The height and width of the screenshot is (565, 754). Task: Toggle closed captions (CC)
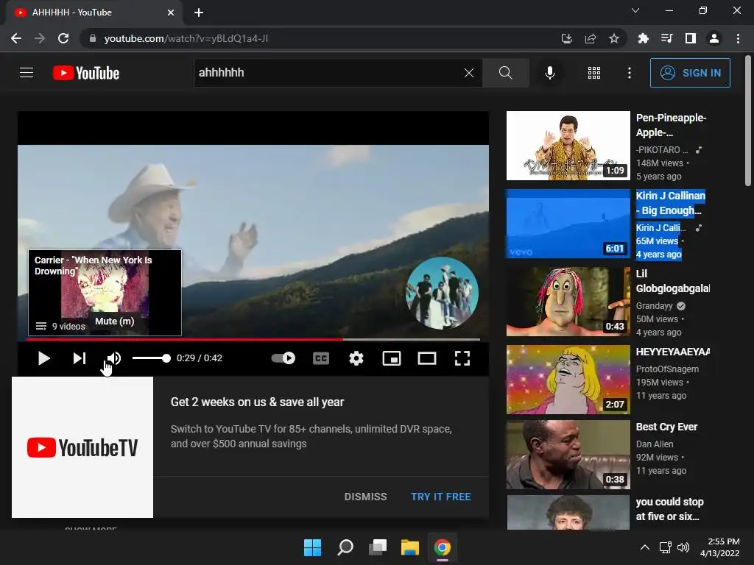pyautogui.click(x=321, y=358)
